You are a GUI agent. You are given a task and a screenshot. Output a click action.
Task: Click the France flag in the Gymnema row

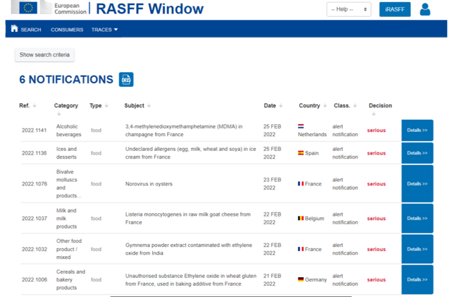click(301, 249)
